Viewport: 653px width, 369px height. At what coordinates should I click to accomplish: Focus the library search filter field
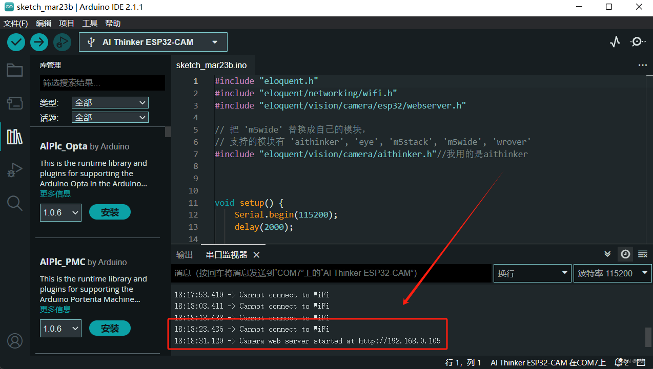103,83
